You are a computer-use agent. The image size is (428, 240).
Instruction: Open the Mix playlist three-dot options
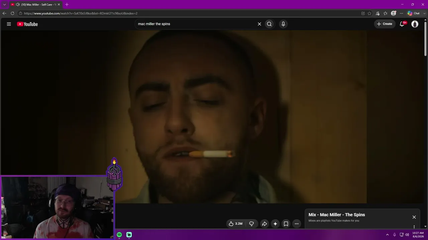click(414, 227)
